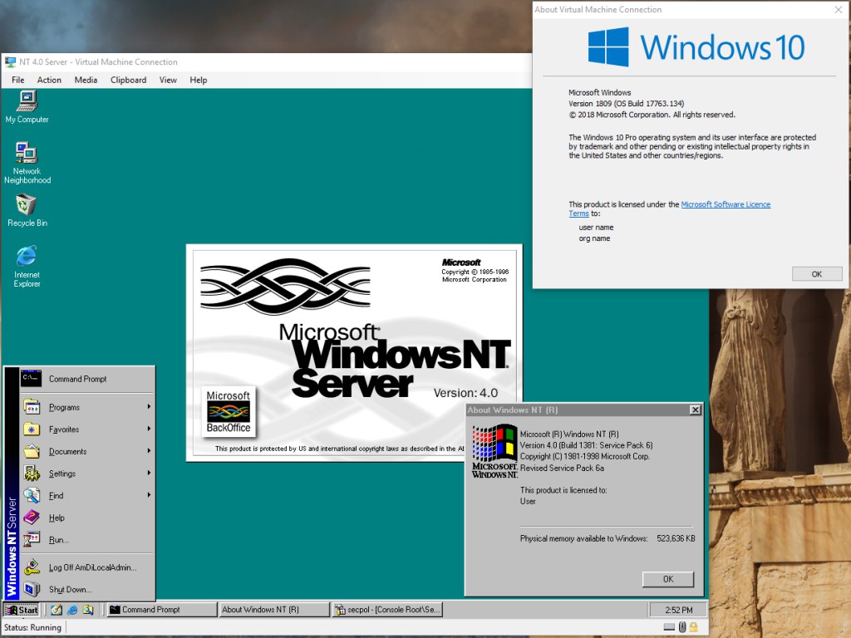Switch to Command Prompt taskbar button
This screenshot has width=851, height=638.
pos(161,610)
